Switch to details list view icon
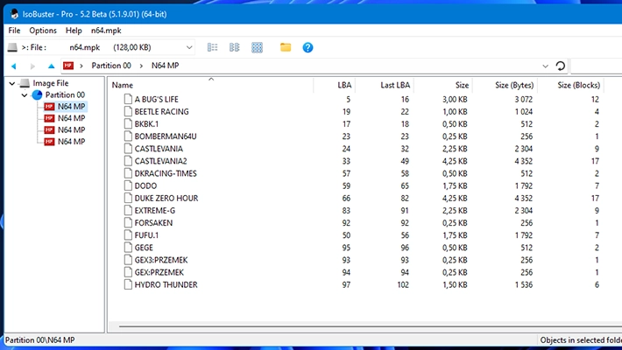622x350 pixels. [x=213, y=47]
